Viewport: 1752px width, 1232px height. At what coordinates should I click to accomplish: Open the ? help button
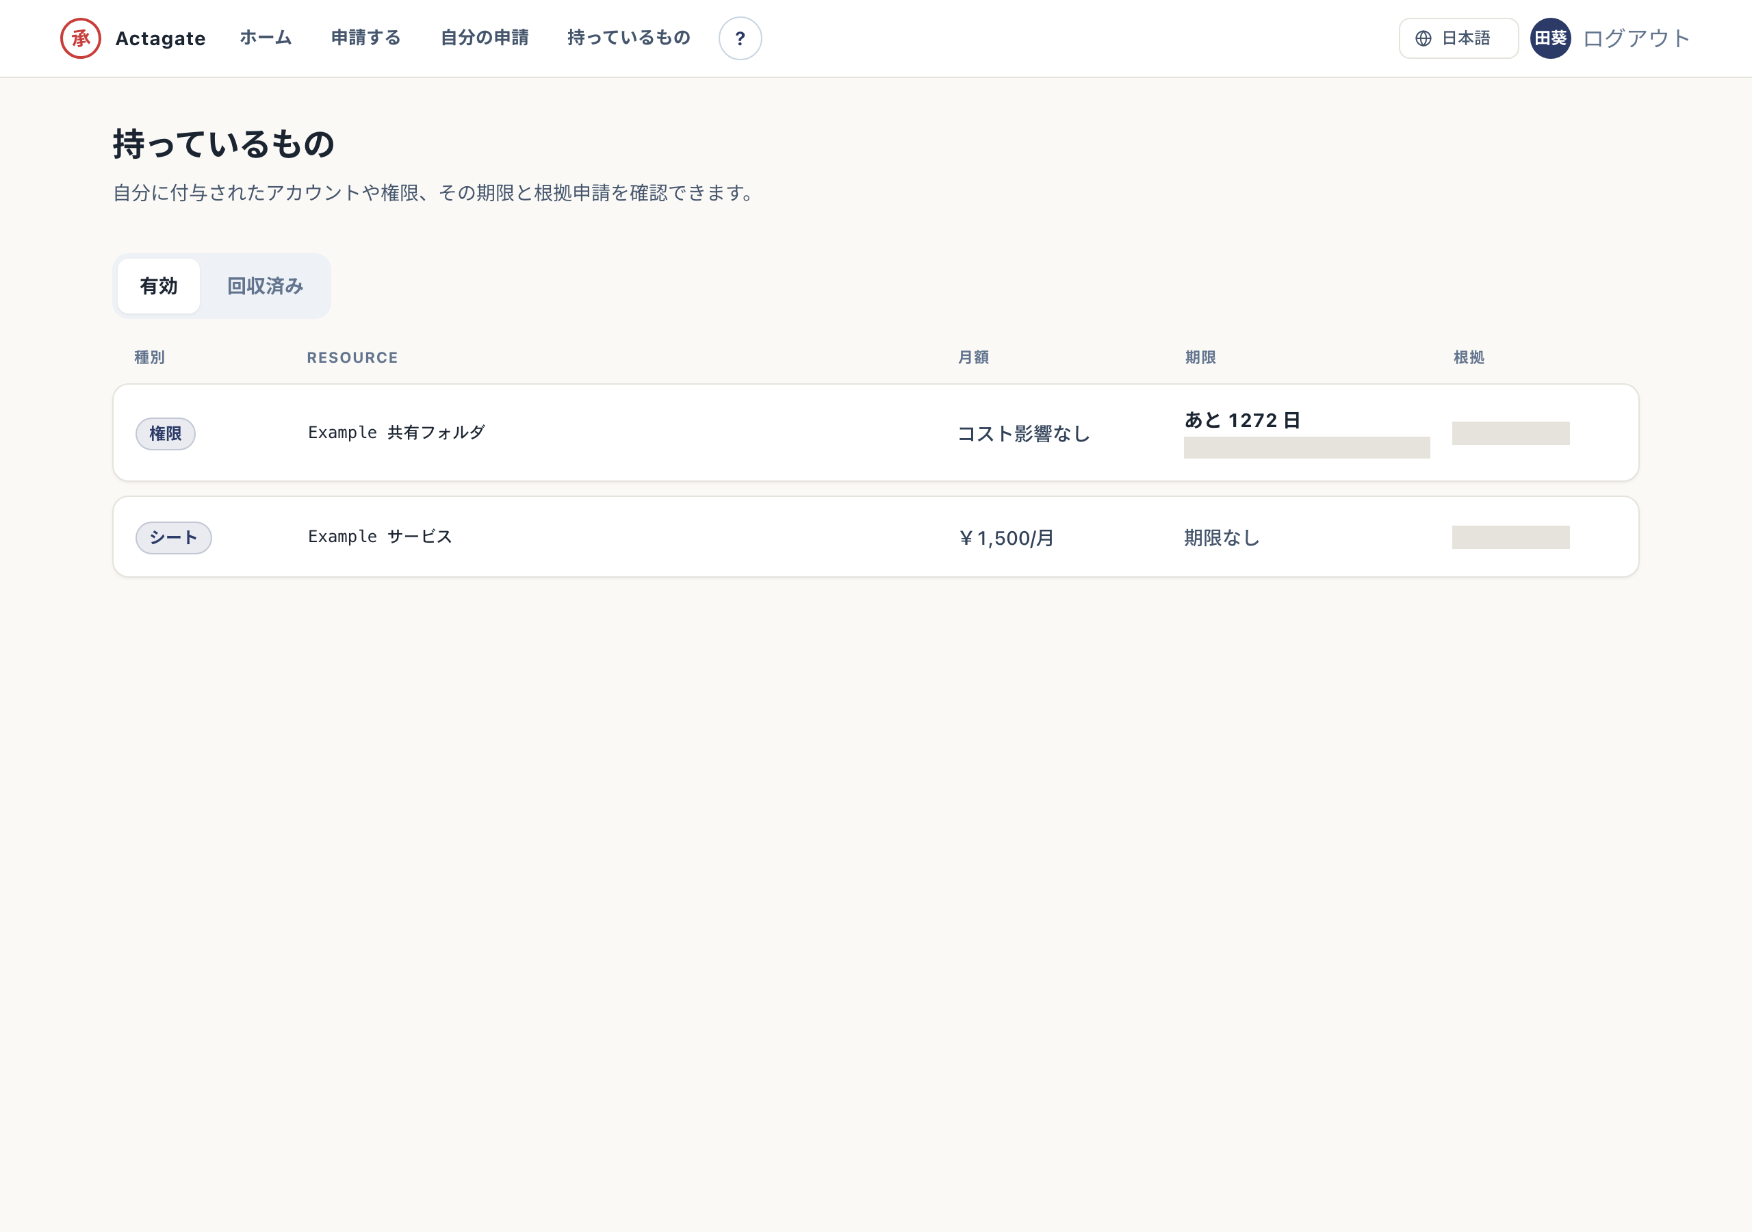click(x=740, y=38)
